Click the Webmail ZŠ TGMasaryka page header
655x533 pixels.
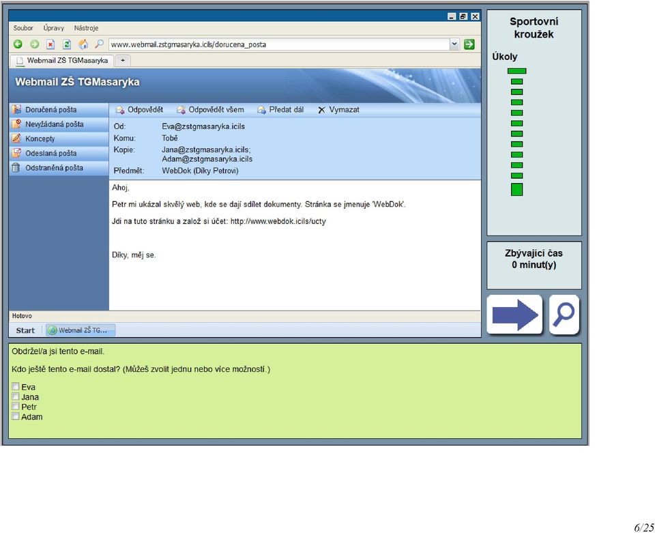77,82
